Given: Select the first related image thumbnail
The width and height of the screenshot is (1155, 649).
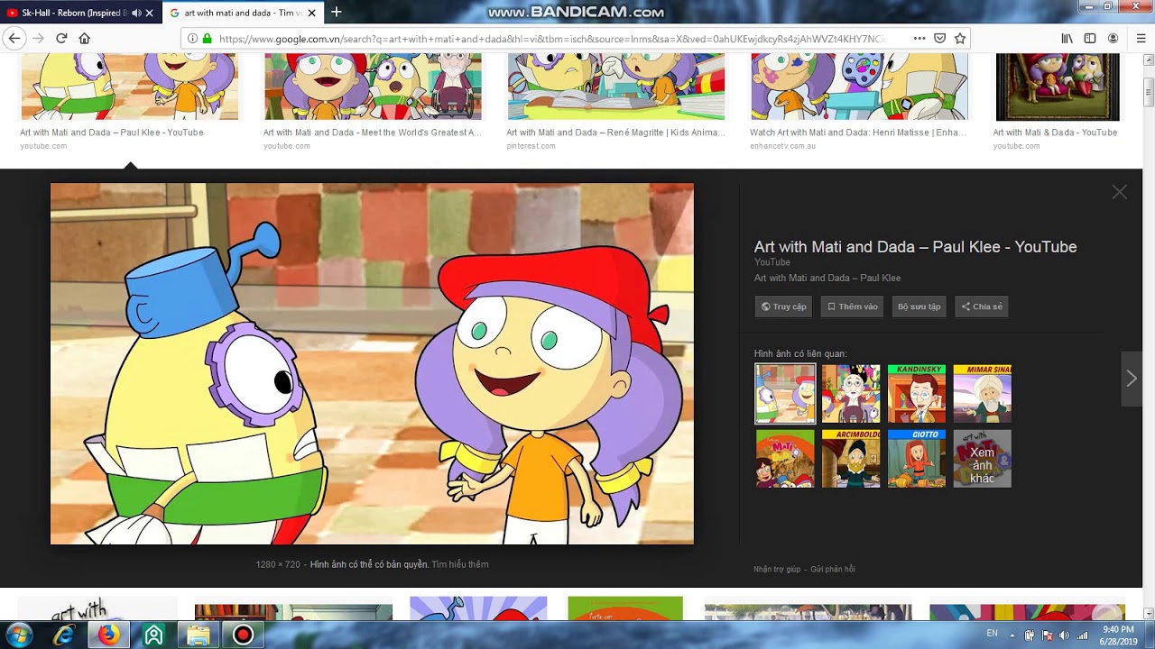Looking at the screenshot, I should (785, 394).
